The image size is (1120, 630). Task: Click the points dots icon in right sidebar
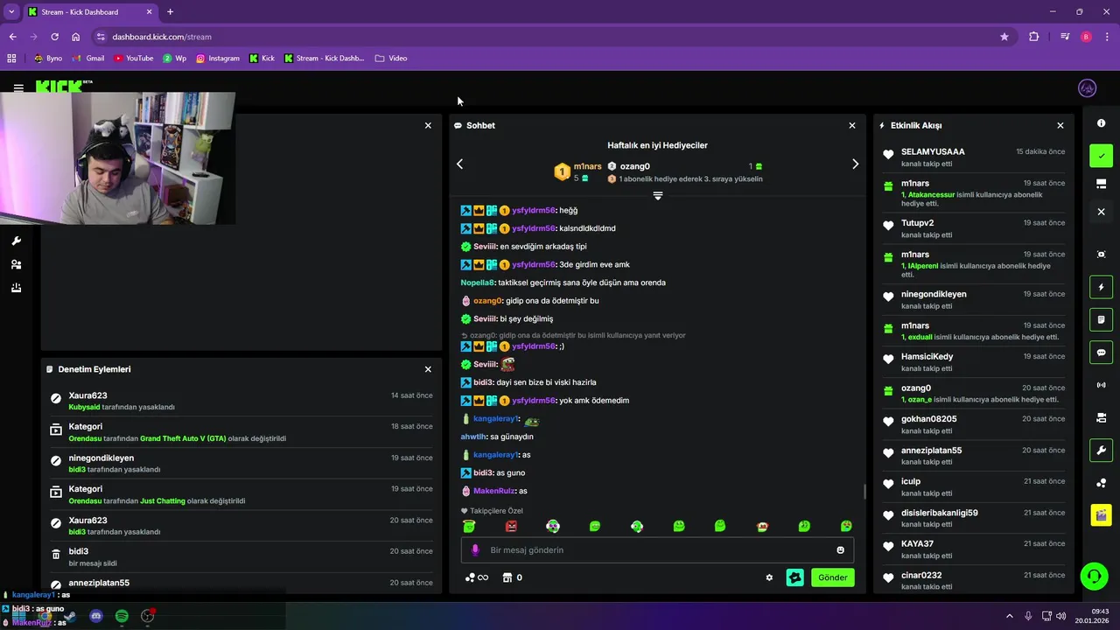(1102, 483)
